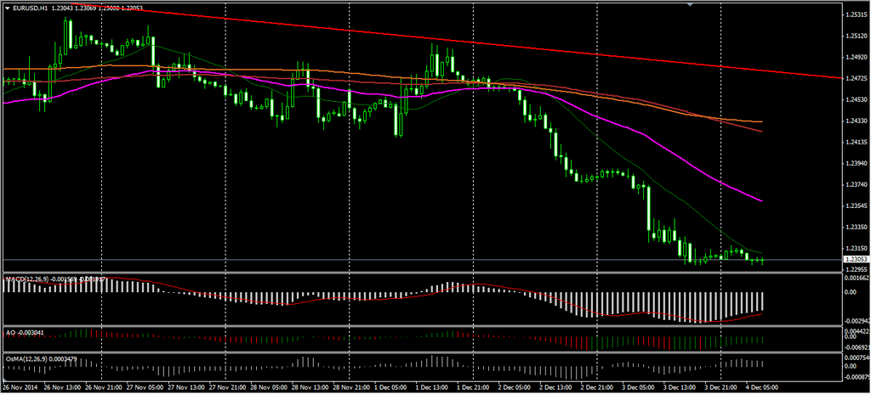Select the AO indicator label

click(10, 332)
